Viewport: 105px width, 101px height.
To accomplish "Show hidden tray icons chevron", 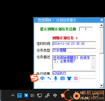I will (13, 95).
